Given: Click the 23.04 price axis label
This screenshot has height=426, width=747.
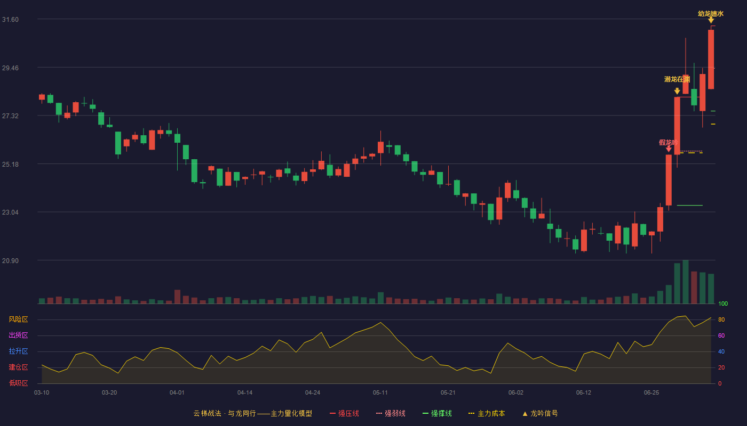Looking at the screenshot, I should [10, 212].
